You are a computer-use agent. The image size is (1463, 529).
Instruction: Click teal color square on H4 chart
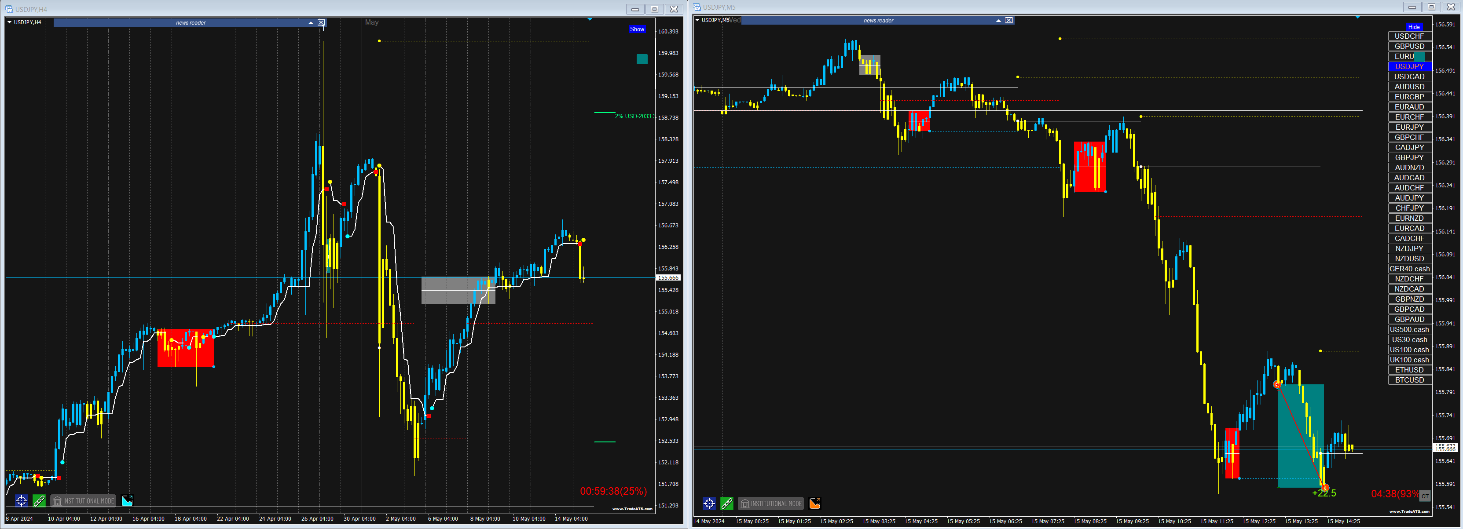(642, 59)
